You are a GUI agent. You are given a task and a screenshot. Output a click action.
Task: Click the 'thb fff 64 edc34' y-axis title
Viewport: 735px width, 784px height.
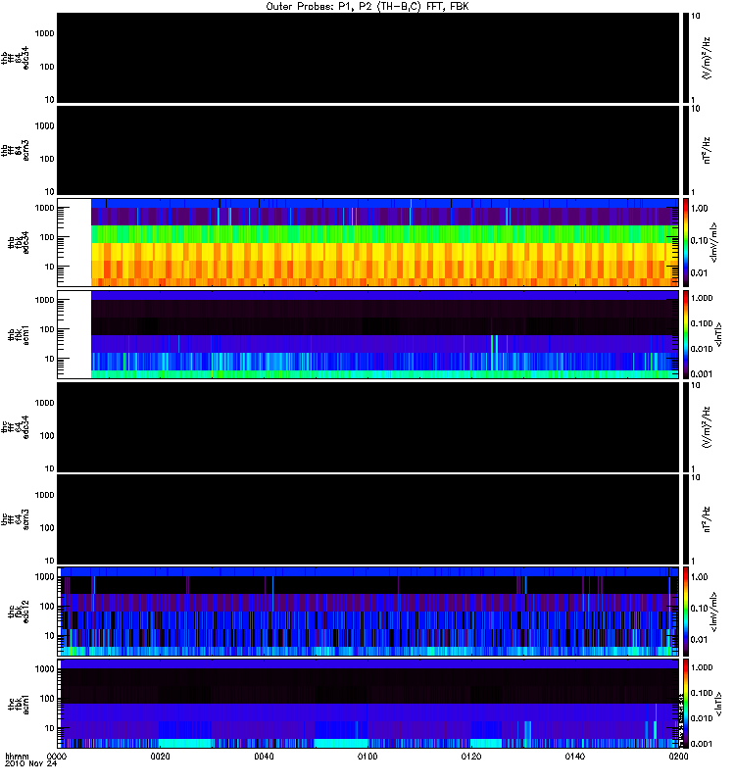coord(15,58)
